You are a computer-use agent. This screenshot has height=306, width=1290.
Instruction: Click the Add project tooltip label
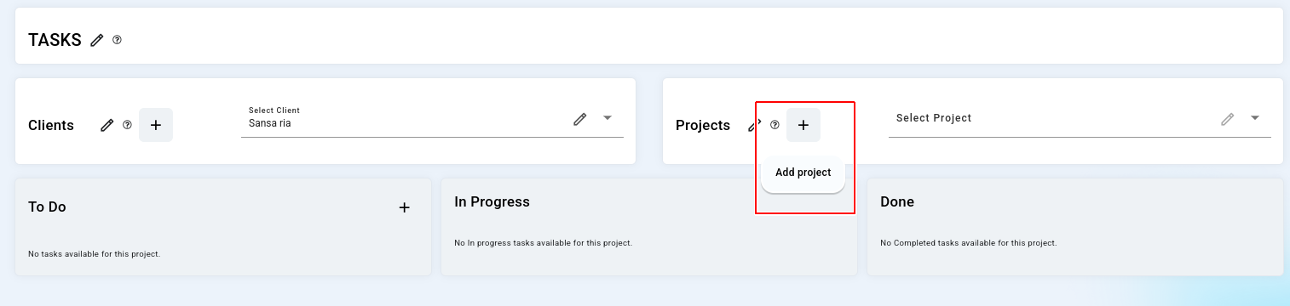[x=803, y=173]
